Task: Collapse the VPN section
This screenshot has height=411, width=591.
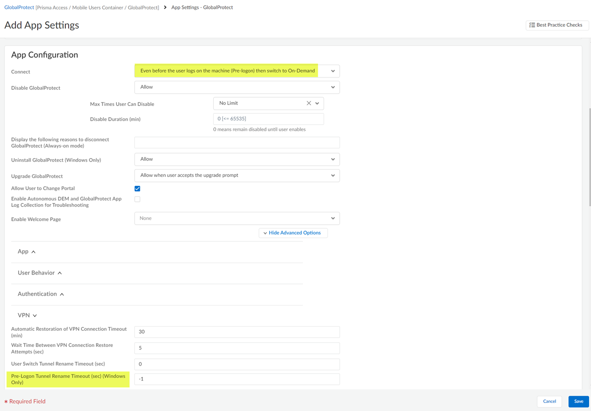Action: (x=28, y=315)
